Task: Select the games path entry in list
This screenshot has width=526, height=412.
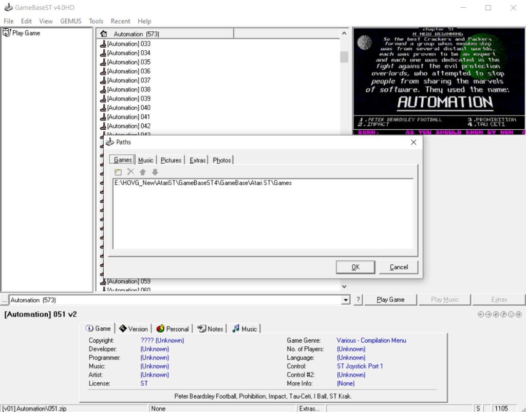Action: pyautogui.click(x=203, y=183)
